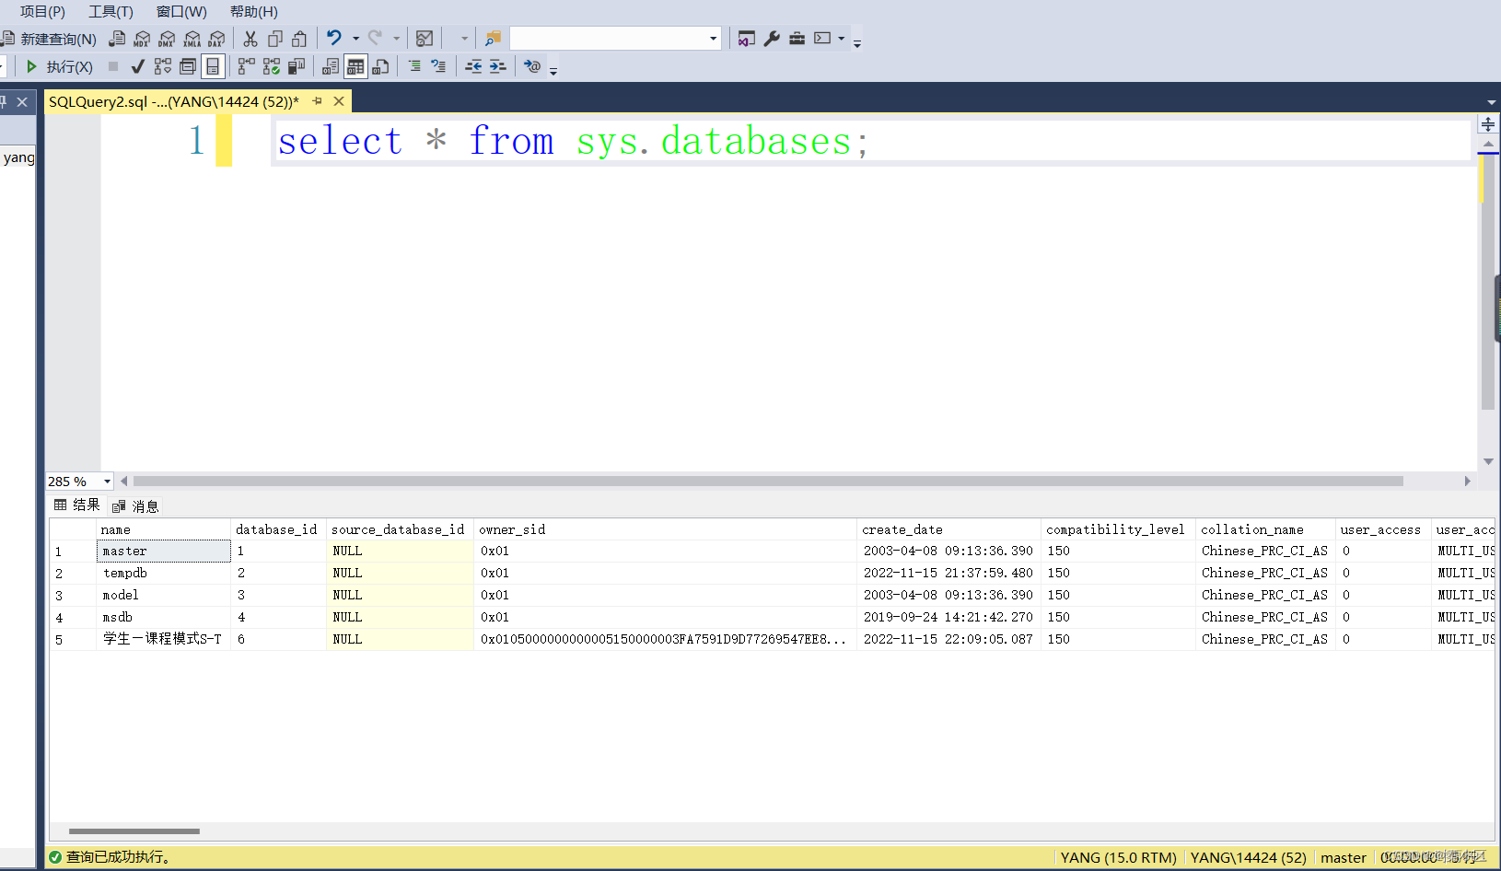
Task: Click the Visual Studio extension icon
Action: 747,39
